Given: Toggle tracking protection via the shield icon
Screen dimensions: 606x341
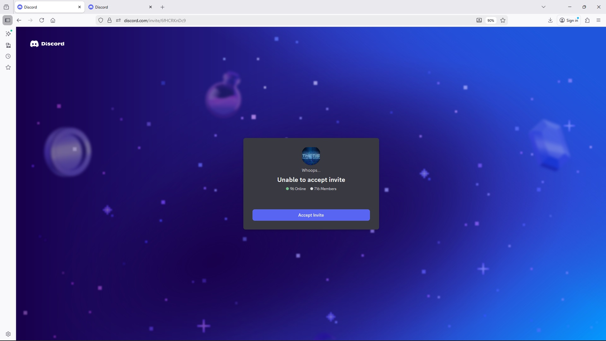Looking at the screenshot, I should [101, 20].
